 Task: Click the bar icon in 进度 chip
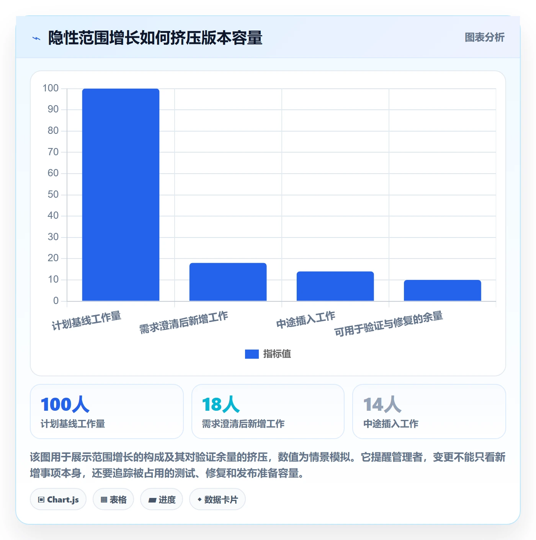152,500
